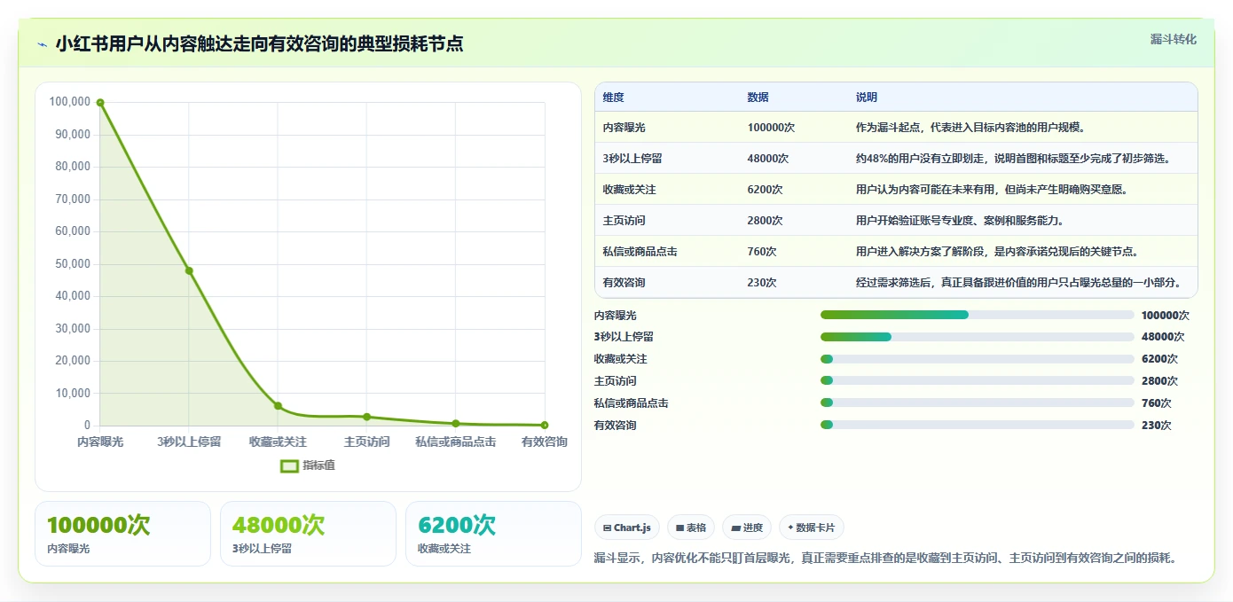The width and height of the screenshot is (1233, 602).
Task: Click the 2800次 value in the table
Action: point(765,221)
